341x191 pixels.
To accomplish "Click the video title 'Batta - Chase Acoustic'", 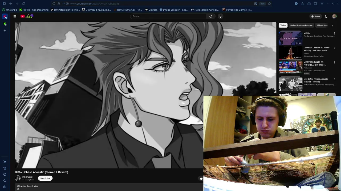I will [x=42, y=172].
